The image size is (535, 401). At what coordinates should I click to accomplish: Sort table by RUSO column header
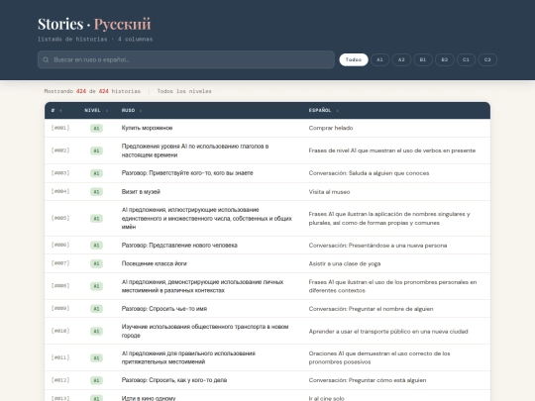(132, 111)
